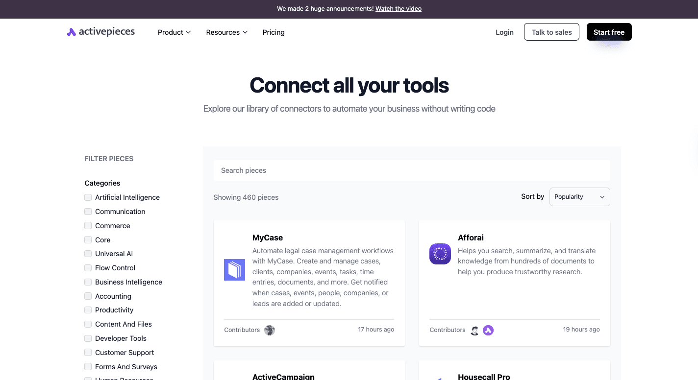The image size is (698, 380).
Task: Click the left contributor avatar on Afforai card
Action: point(474,331)
